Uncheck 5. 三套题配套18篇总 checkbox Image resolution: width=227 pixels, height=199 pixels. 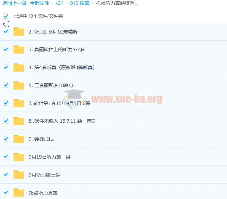click(6, 85)
